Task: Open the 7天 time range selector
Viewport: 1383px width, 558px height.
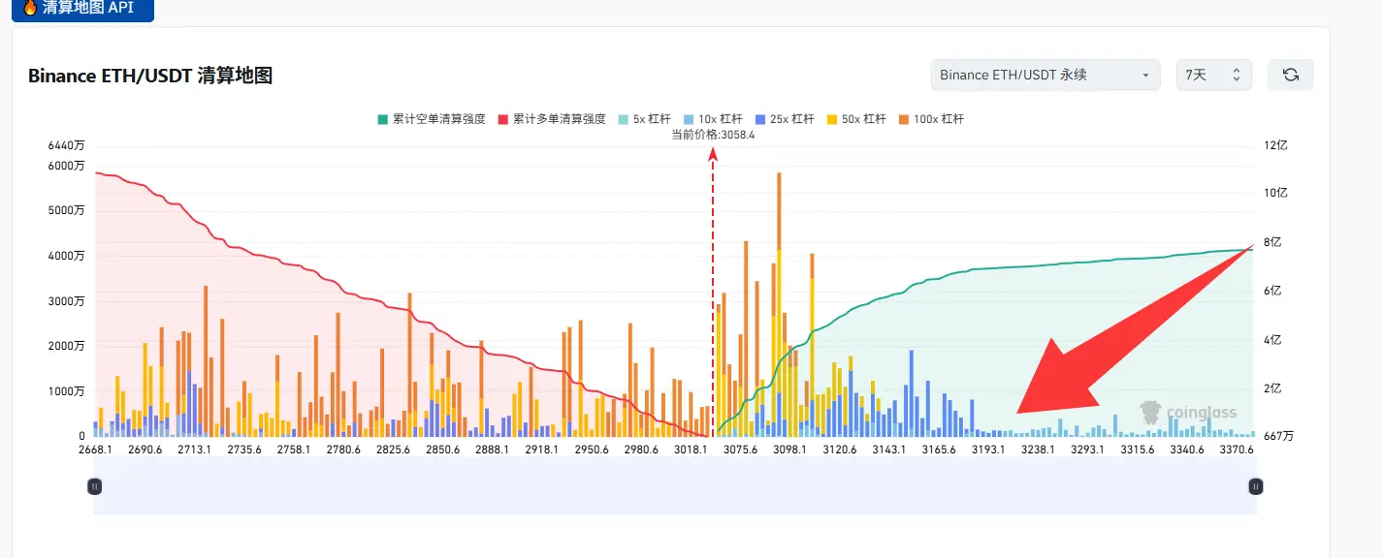Action: point(1213,75)
